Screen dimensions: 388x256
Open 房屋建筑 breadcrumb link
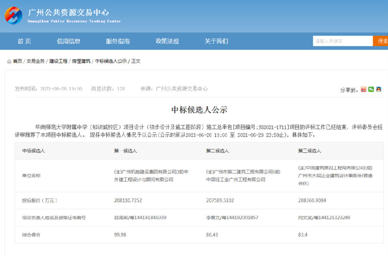(x=81, y=62)
